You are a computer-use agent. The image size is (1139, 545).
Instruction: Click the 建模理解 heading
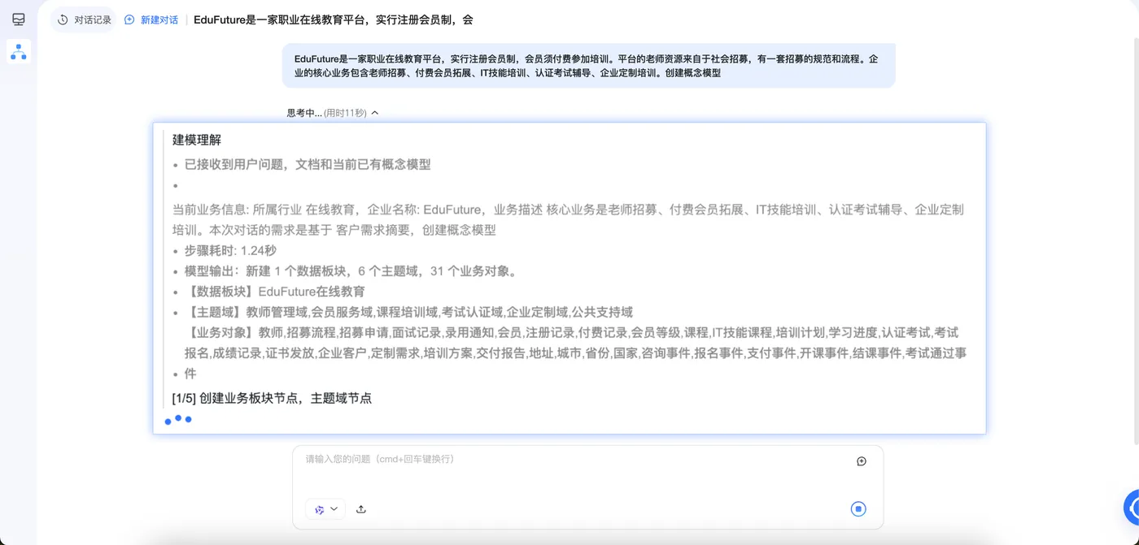[197, 140]
